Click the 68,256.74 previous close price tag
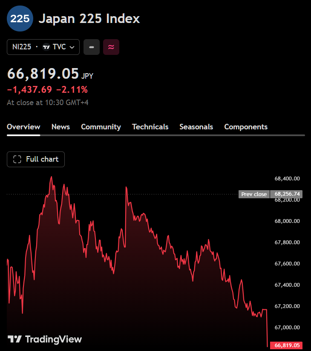311x351 pixels. point(286,194)
